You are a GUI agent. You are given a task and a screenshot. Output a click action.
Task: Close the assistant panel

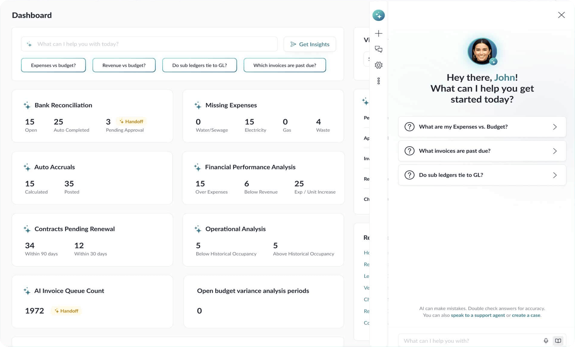click(561, 15)
